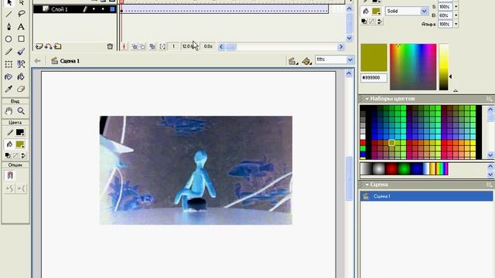Open the toolbox stroke color swatch

point(20,132)
